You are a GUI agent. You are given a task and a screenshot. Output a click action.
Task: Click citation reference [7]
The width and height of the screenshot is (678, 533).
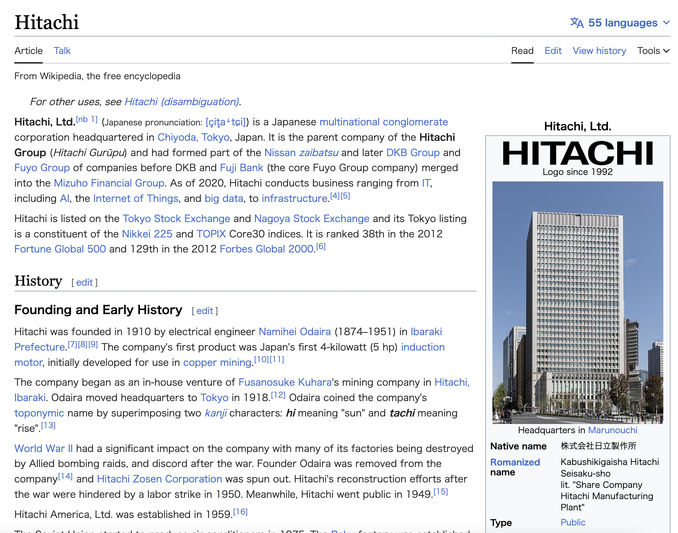point(72,344)
